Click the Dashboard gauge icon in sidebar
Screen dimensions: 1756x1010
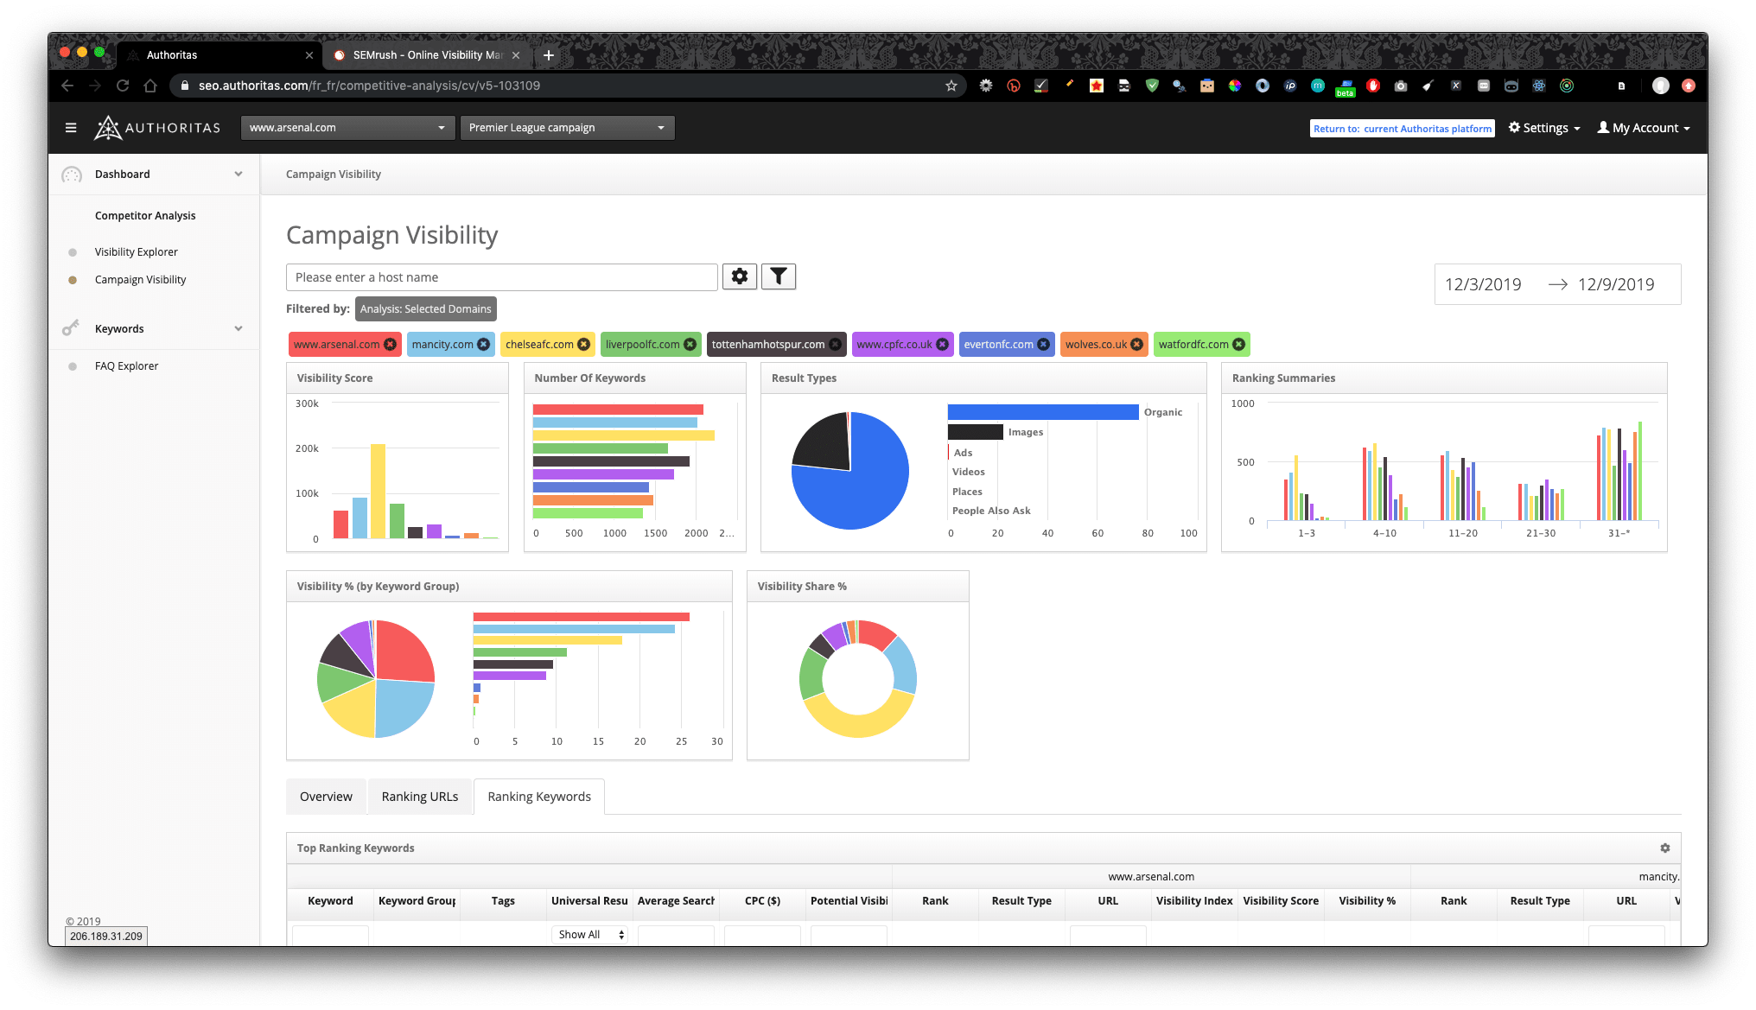click(x=72, y=175)
